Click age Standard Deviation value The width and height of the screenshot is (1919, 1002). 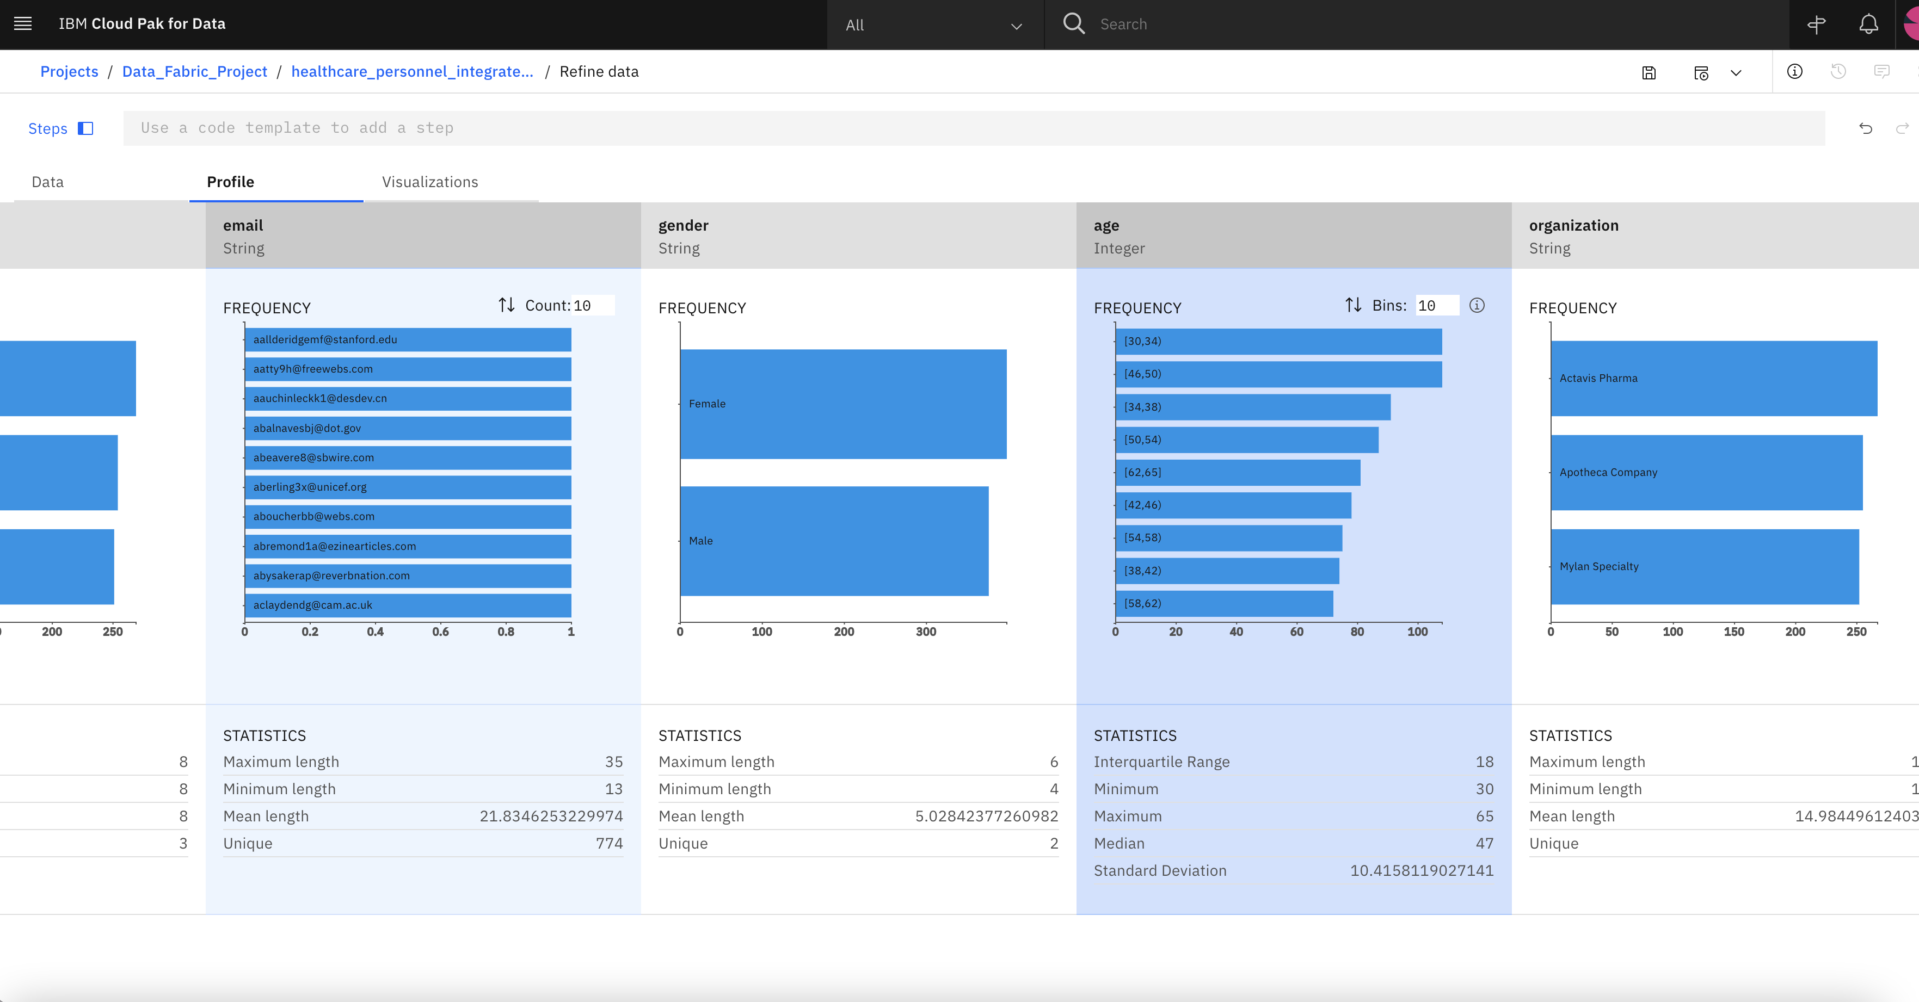coord(1422,870)
